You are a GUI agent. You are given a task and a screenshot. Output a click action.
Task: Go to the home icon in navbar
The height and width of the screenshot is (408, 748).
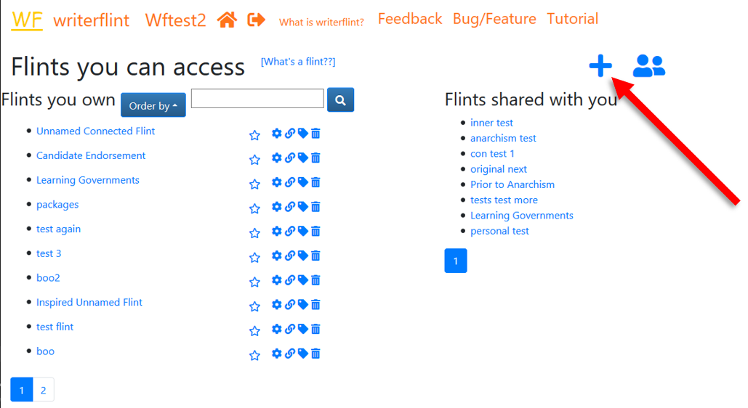pos(227,20)
